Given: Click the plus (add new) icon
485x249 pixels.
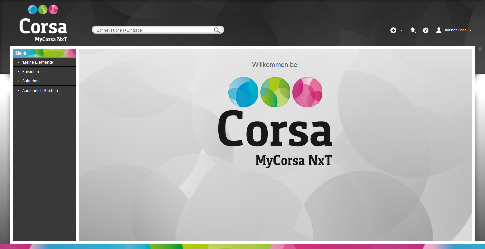Looking at the screenshot, I should 393,30.
